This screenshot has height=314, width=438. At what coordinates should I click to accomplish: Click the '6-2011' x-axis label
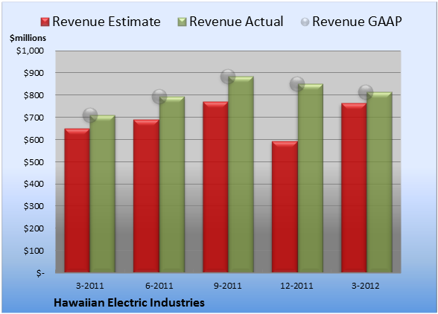(159, 286)
